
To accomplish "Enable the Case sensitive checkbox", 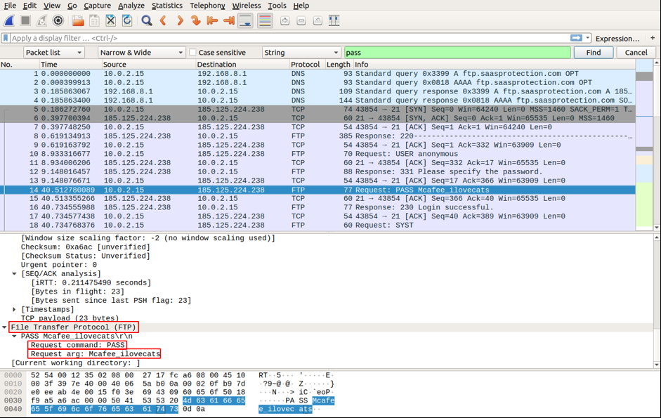I will point(192,53).
